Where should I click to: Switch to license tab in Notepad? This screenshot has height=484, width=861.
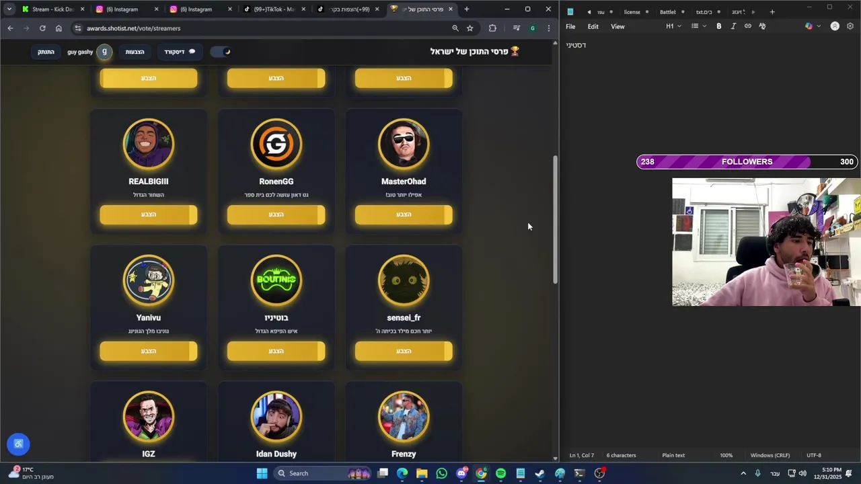pos(632,12)
